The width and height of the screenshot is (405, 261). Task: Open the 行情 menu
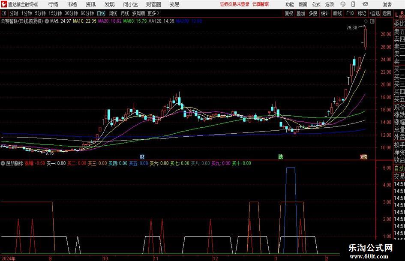(x=53, y=4)
